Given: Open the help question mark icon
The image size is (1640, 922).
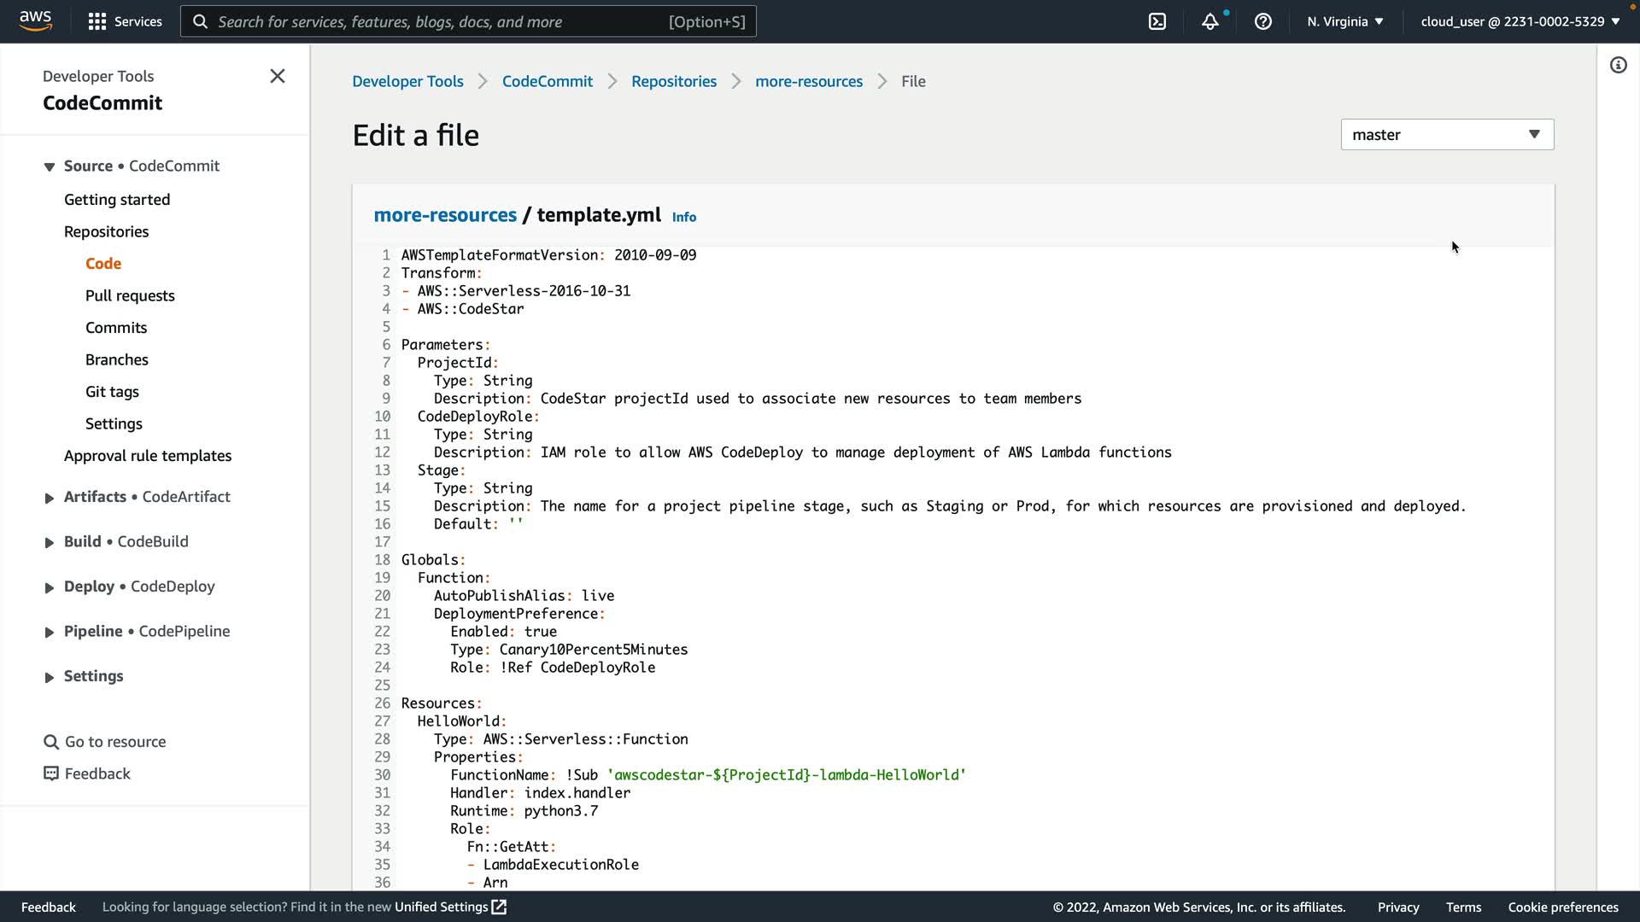Looking at the screenshot, I should point(1262,21).
